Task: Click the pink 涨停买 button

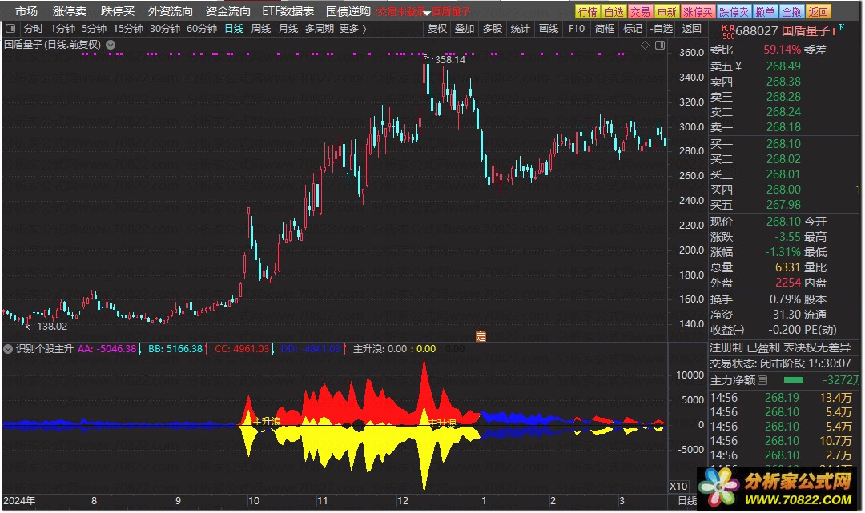Action: click(698, 11)
